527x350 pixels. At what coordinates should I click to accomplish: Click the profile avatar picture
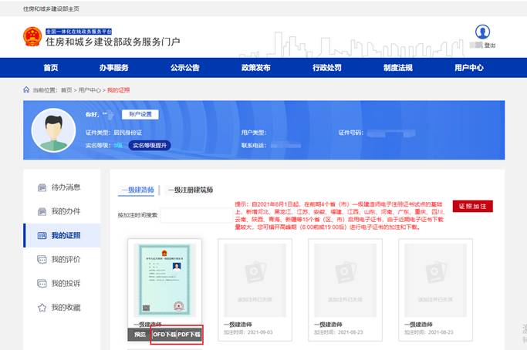tap(53, 132)
